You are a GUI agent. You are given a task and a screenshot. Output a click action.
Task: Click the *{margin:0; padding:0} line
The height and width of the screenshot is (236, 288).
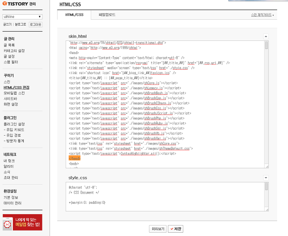87,202
